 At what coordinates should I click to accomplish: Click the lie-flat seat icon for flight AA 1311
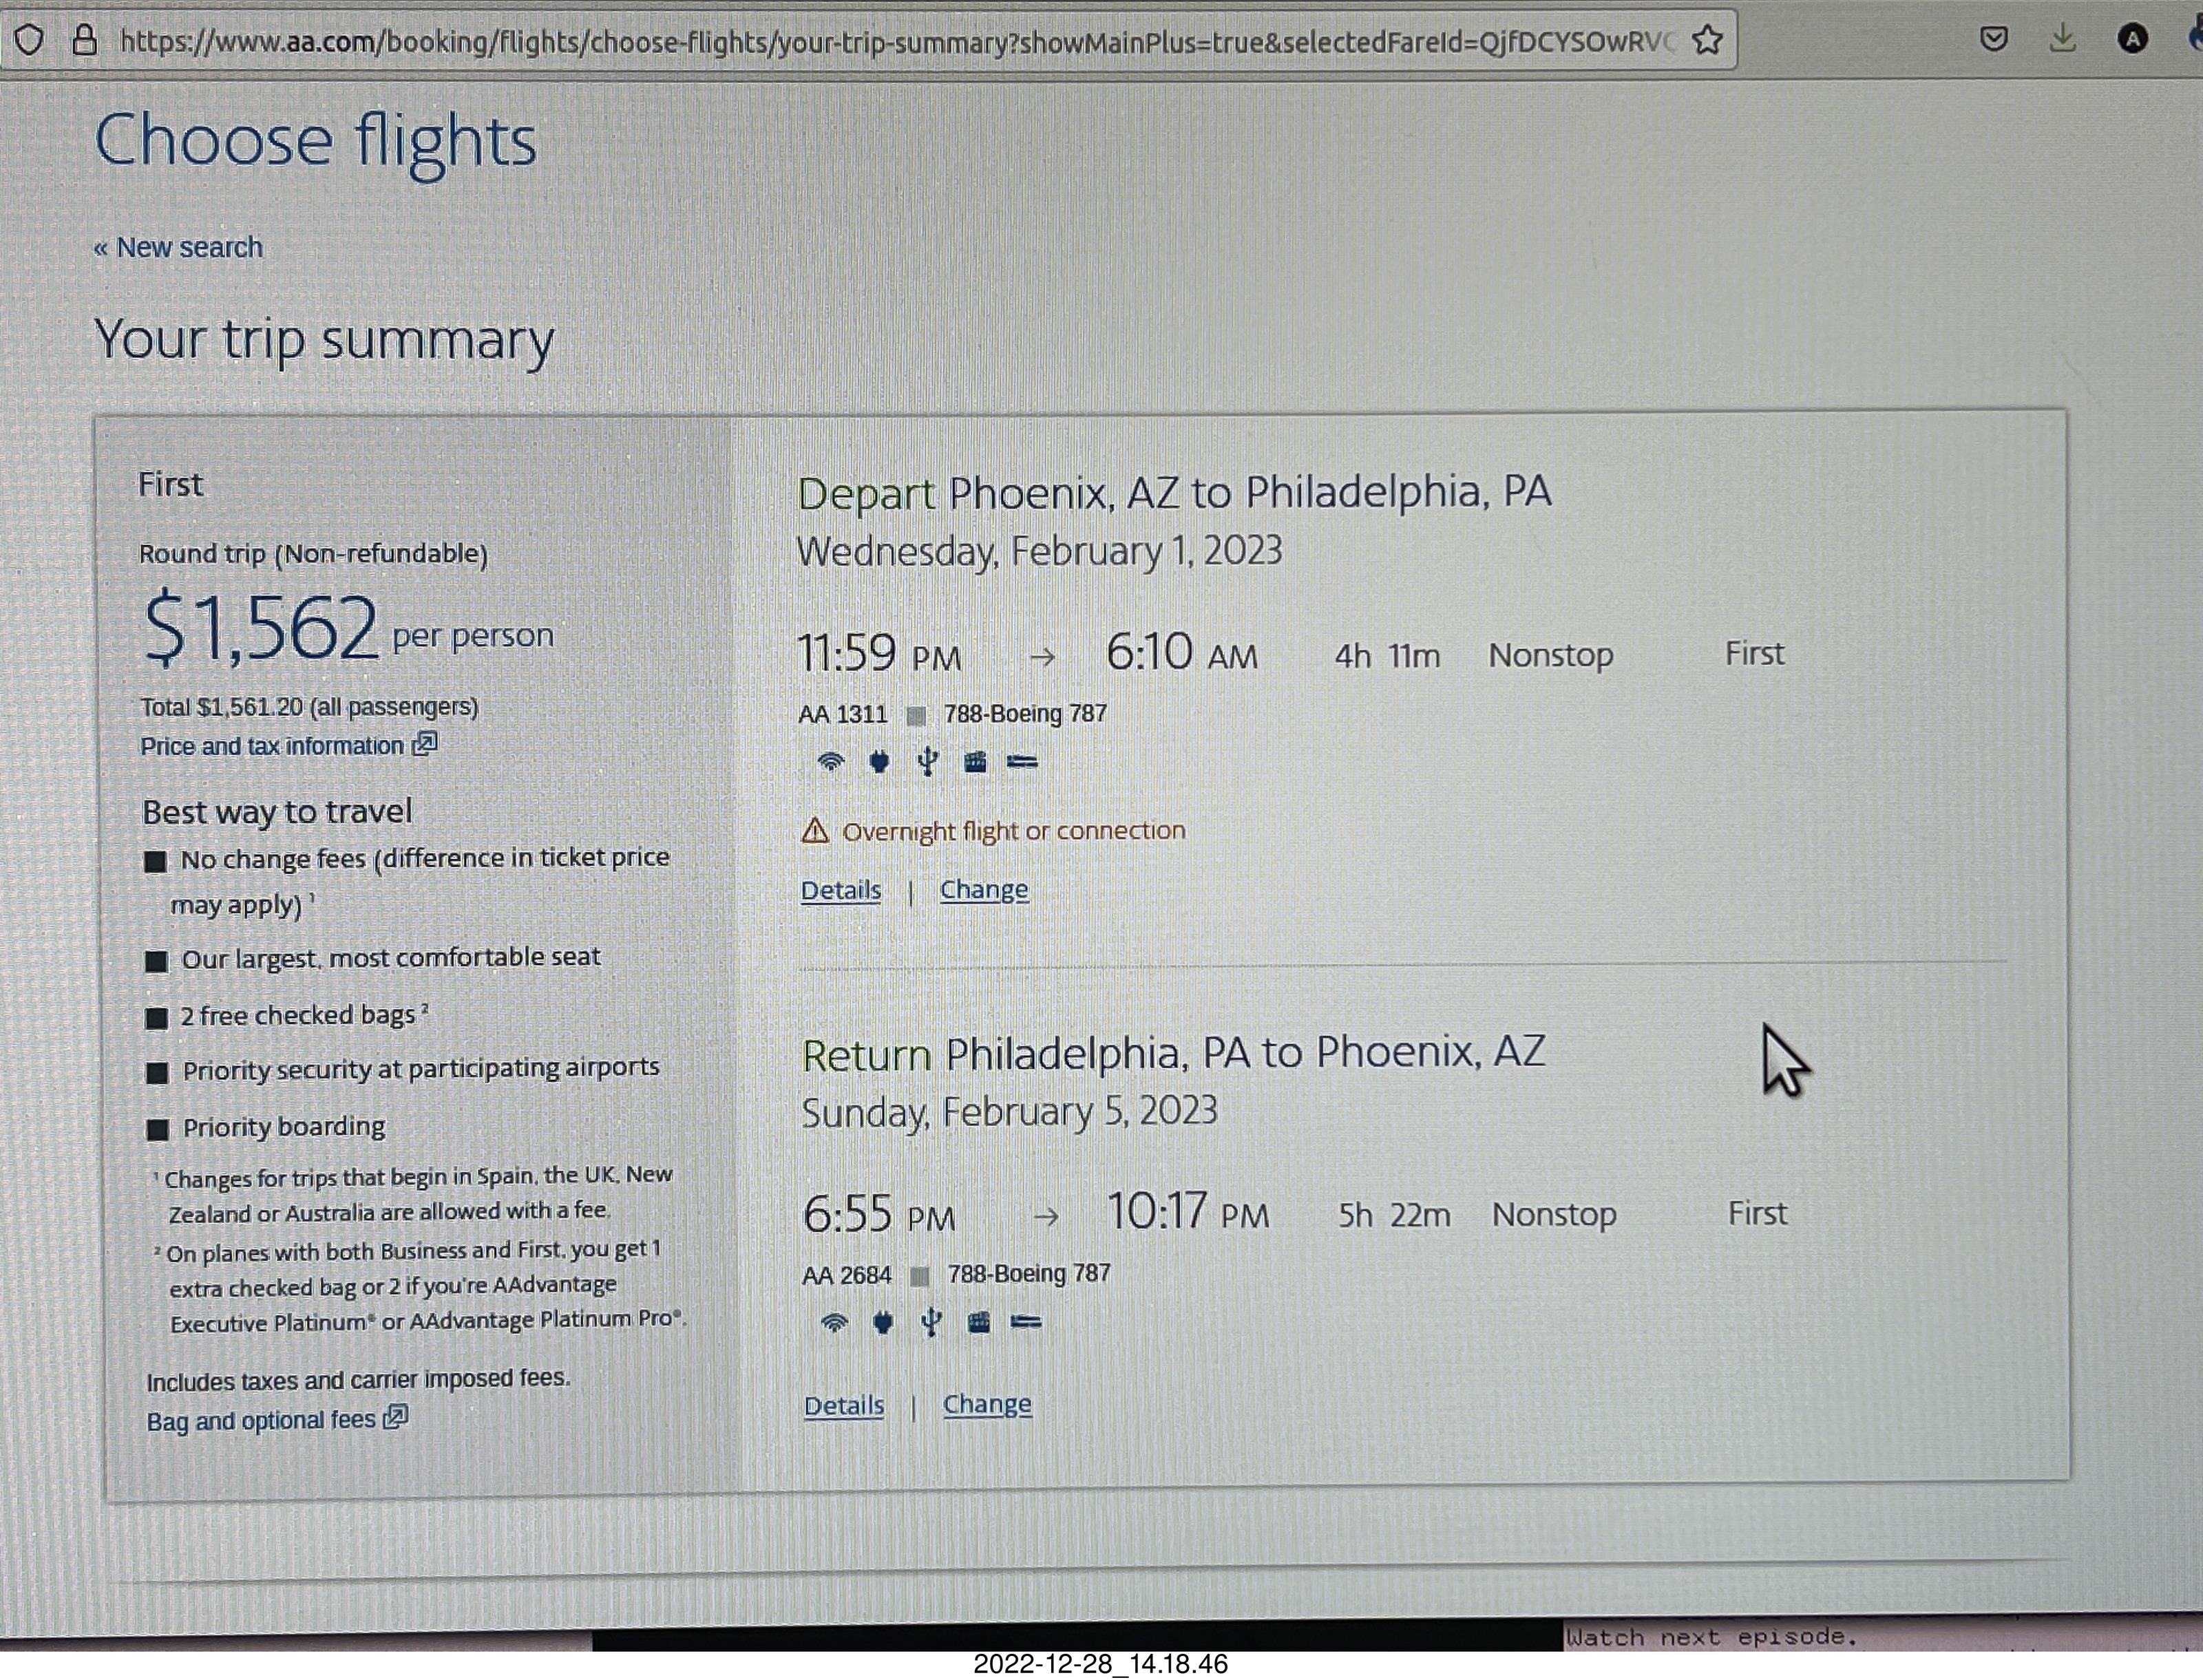pos(1022,763)
